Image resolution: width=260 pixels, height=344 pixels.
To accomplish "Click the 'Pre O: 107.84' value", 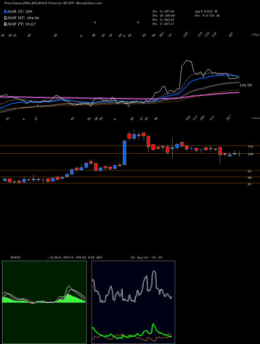I will click(x=163, y=11).
